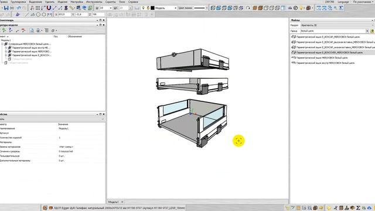The height and width of the screenshot is (211, 375).
Task: Select the second brown box render mode
Action: [x=260, y=8]
